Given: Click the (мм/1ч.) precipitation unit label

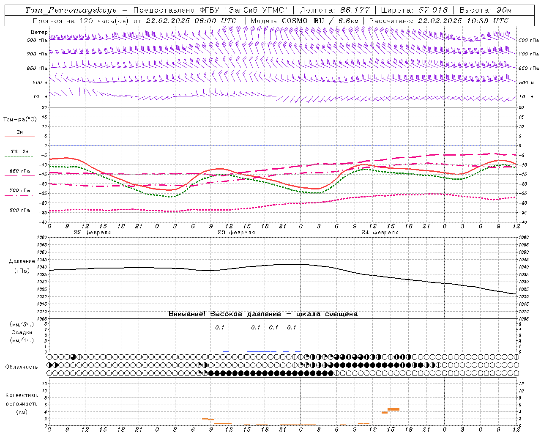Looking at the screenshot, I should click(x=22, y=340).
